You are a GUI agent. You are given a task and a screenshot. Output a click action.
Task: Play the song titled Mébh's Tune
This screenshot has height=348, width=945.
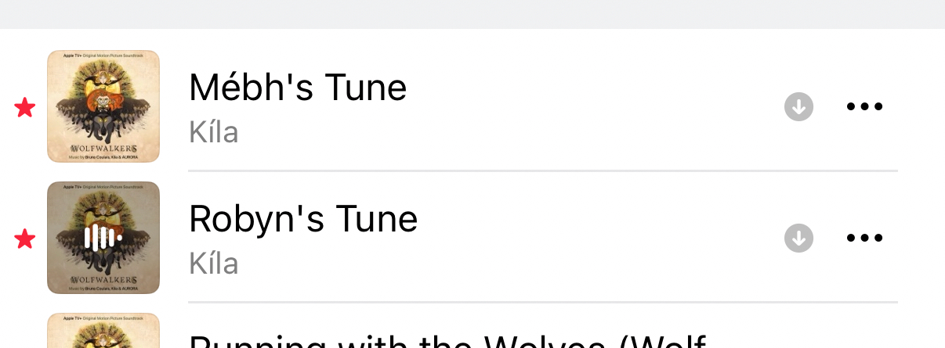(298, 88)
